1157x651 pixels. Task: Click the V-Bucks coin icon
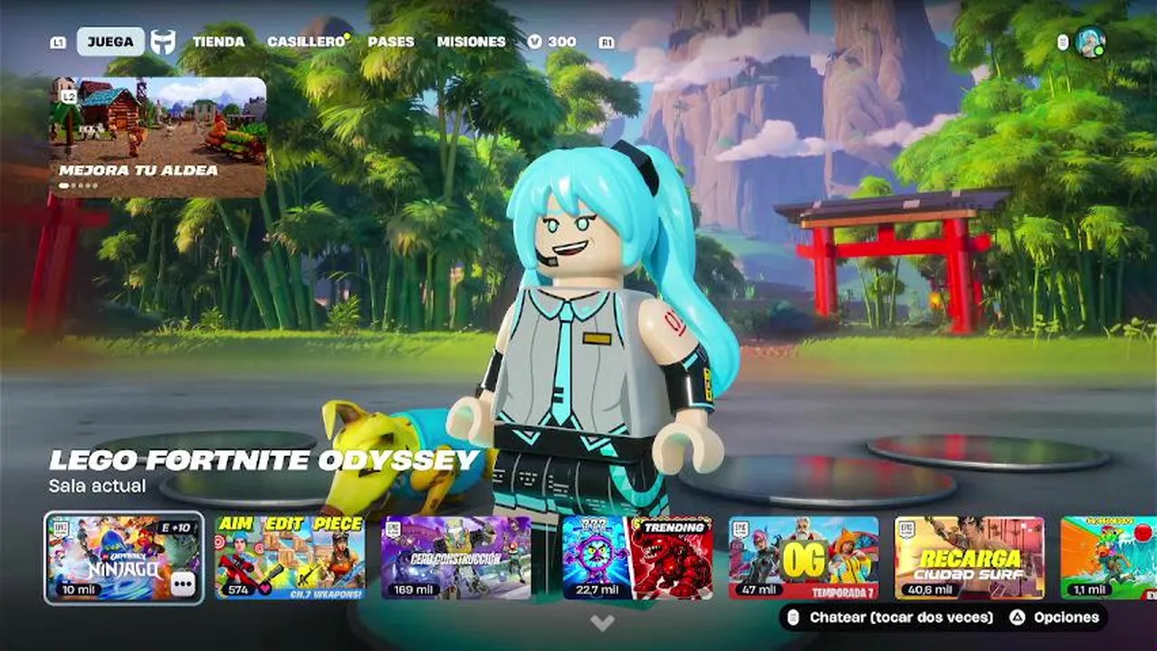pyautogui.click(x=534, y=42)
